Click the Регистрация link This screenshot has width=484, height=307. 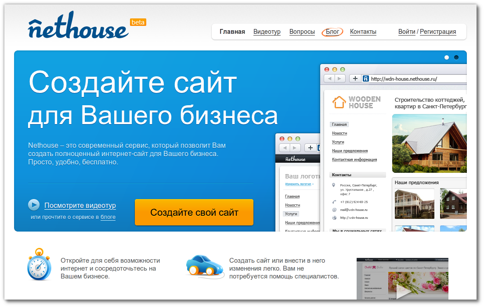click(x=438, y=32)
